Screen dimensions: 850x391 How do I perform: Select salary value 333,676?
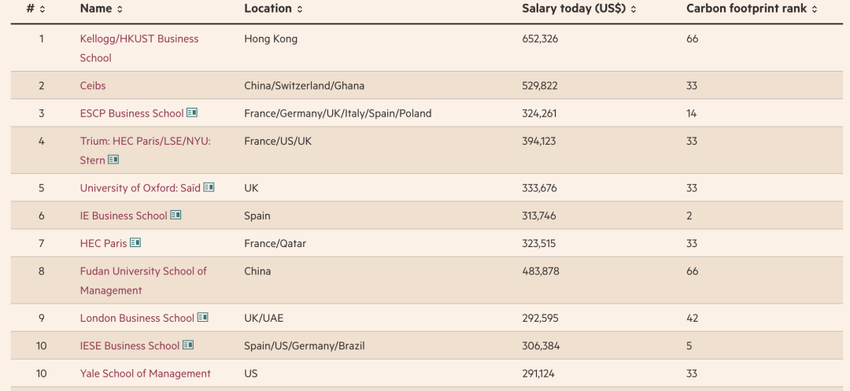(x=539, y=188)
